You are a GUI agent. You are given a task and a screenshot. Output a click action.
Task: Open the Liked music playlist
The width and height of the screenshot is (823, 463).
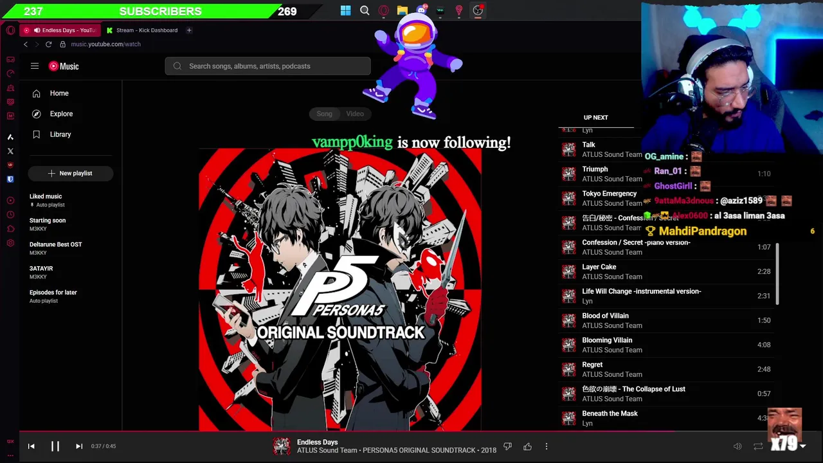[x=71, y=200]
